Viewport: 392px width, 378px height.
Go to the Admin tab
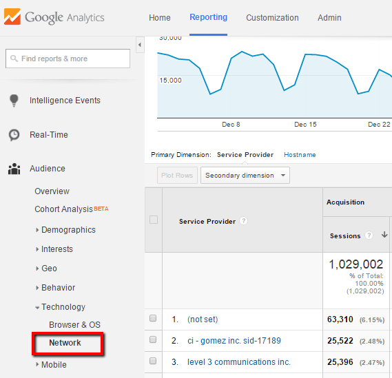click(329, 18)
